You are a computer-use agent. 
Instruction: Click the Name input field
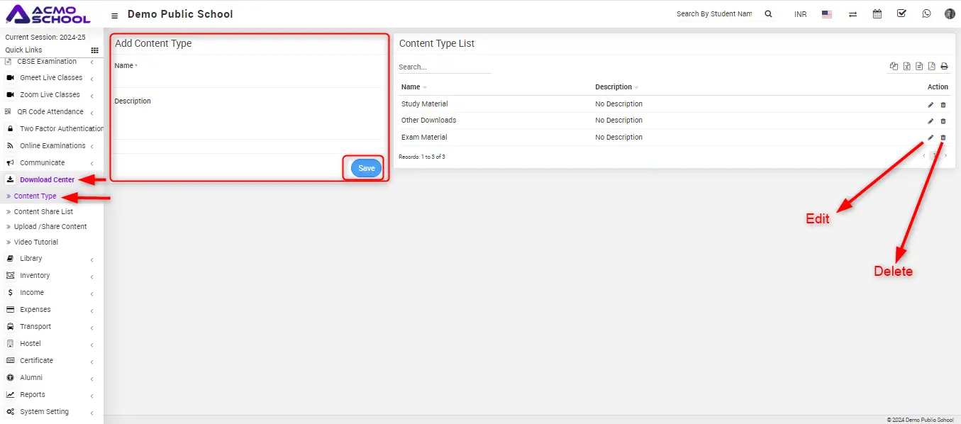[249, 78]
